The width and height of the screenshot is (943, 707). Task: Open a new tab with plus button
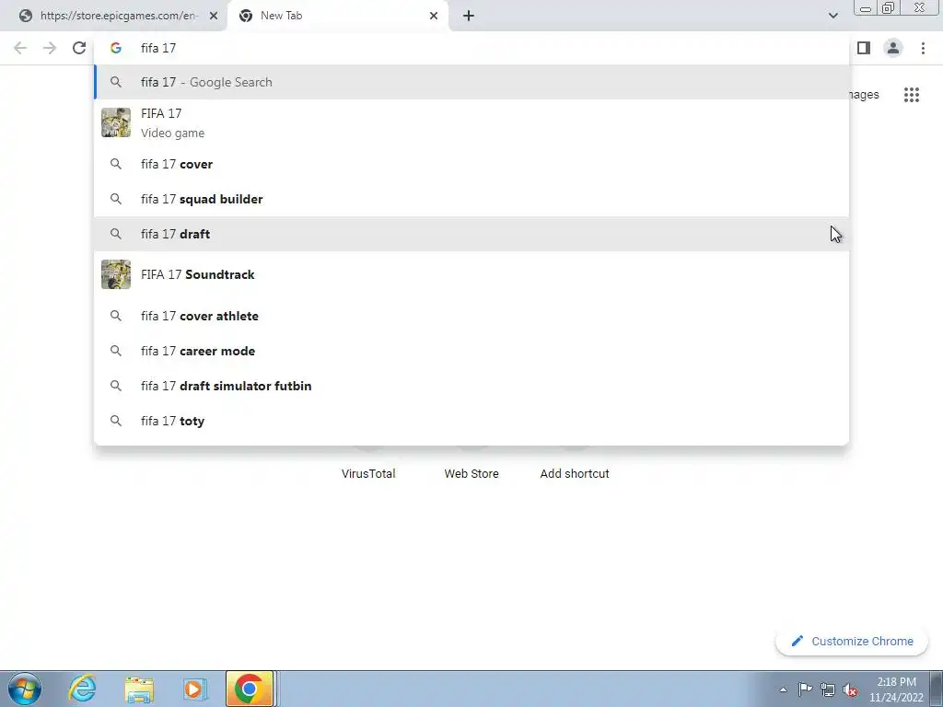pos(469,16)
